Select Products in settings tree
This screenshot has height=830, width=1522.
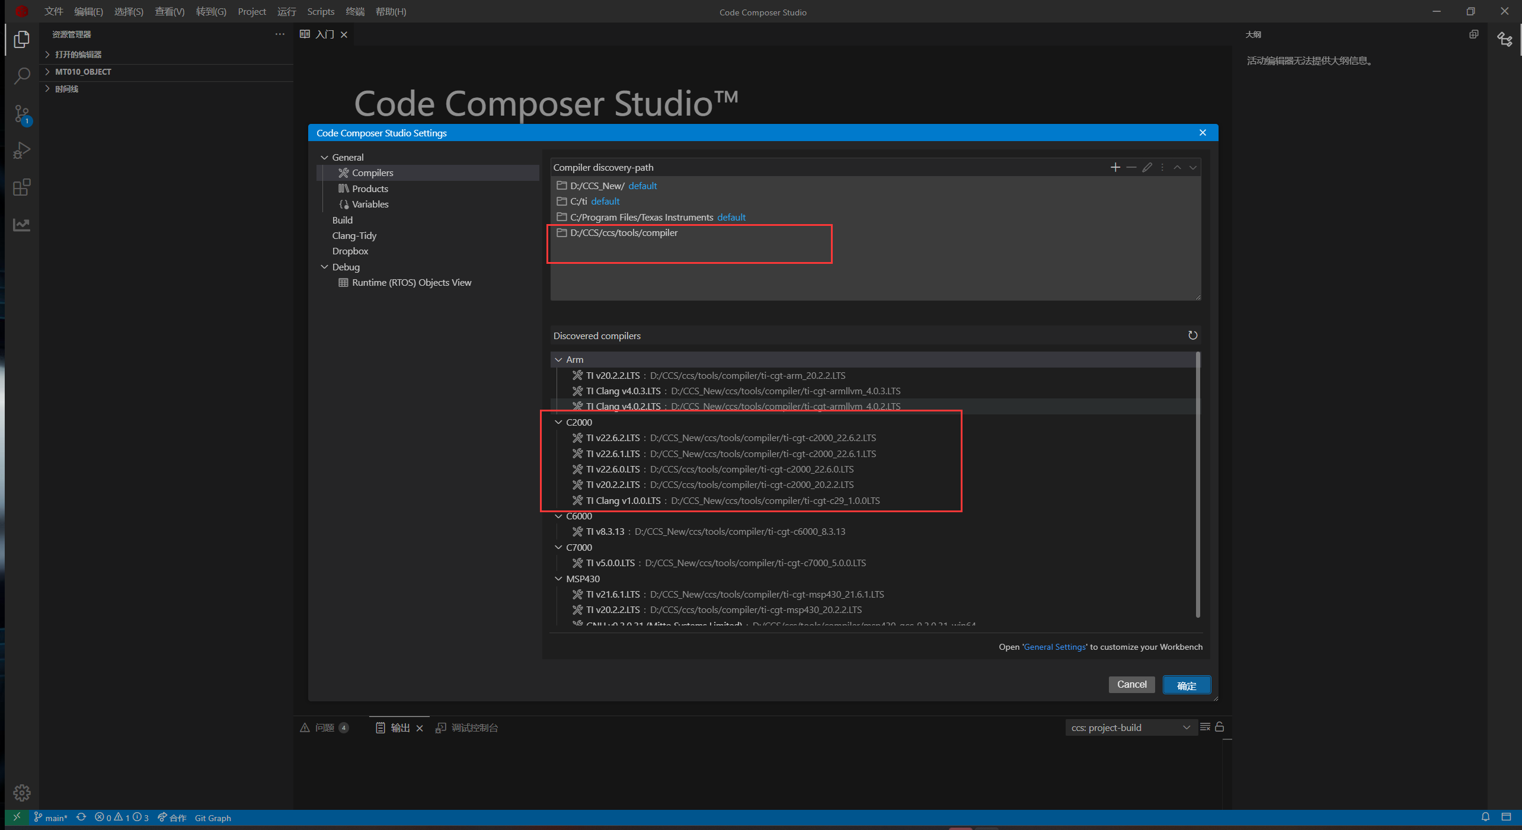pyautogui.click(x=370, y=189)
